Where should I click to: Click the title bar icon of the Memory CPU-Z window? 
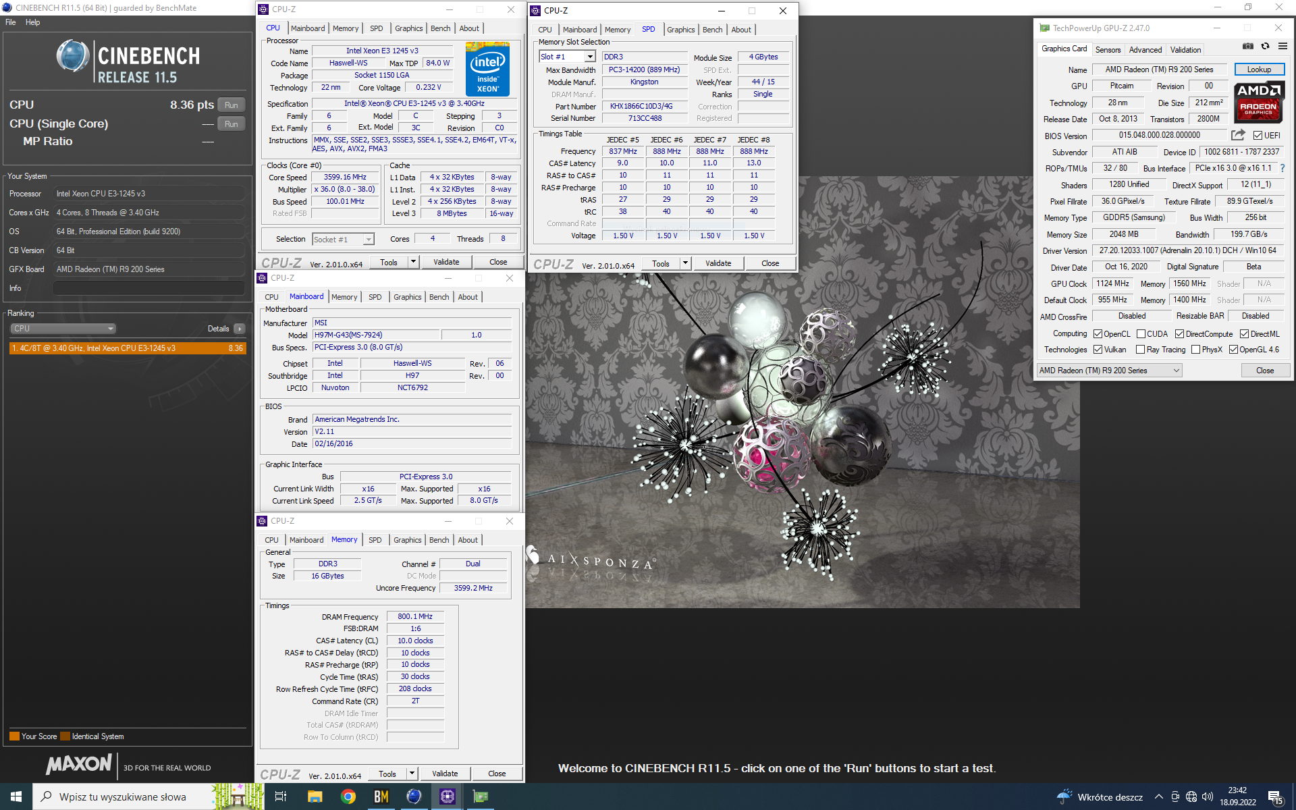pos(262,521)
